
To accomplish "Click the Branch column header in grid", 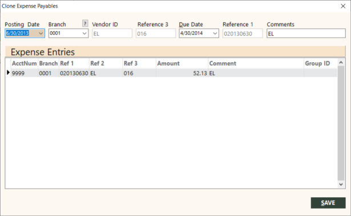I will pos(49,63).
